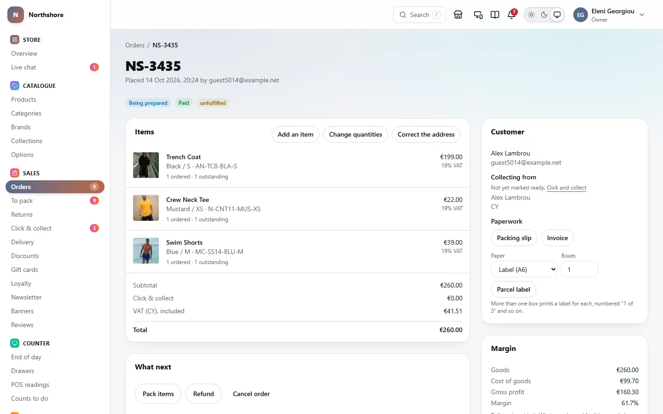Open the book documentation icon
The height and width of the screenshot is (414, 663).
pyautogui.click(x=495, y=15)
